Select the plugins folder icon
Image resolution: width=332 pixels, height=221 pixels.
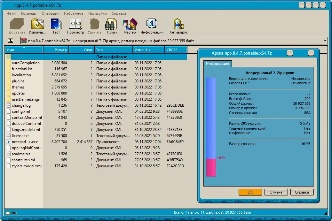tap(8, 81)
